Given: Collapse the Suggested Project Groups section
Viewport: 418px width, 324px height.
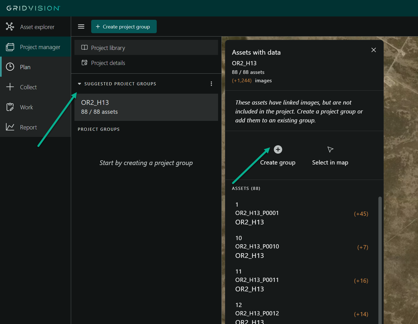Looking at the screenshot, I should pos(79,84).
